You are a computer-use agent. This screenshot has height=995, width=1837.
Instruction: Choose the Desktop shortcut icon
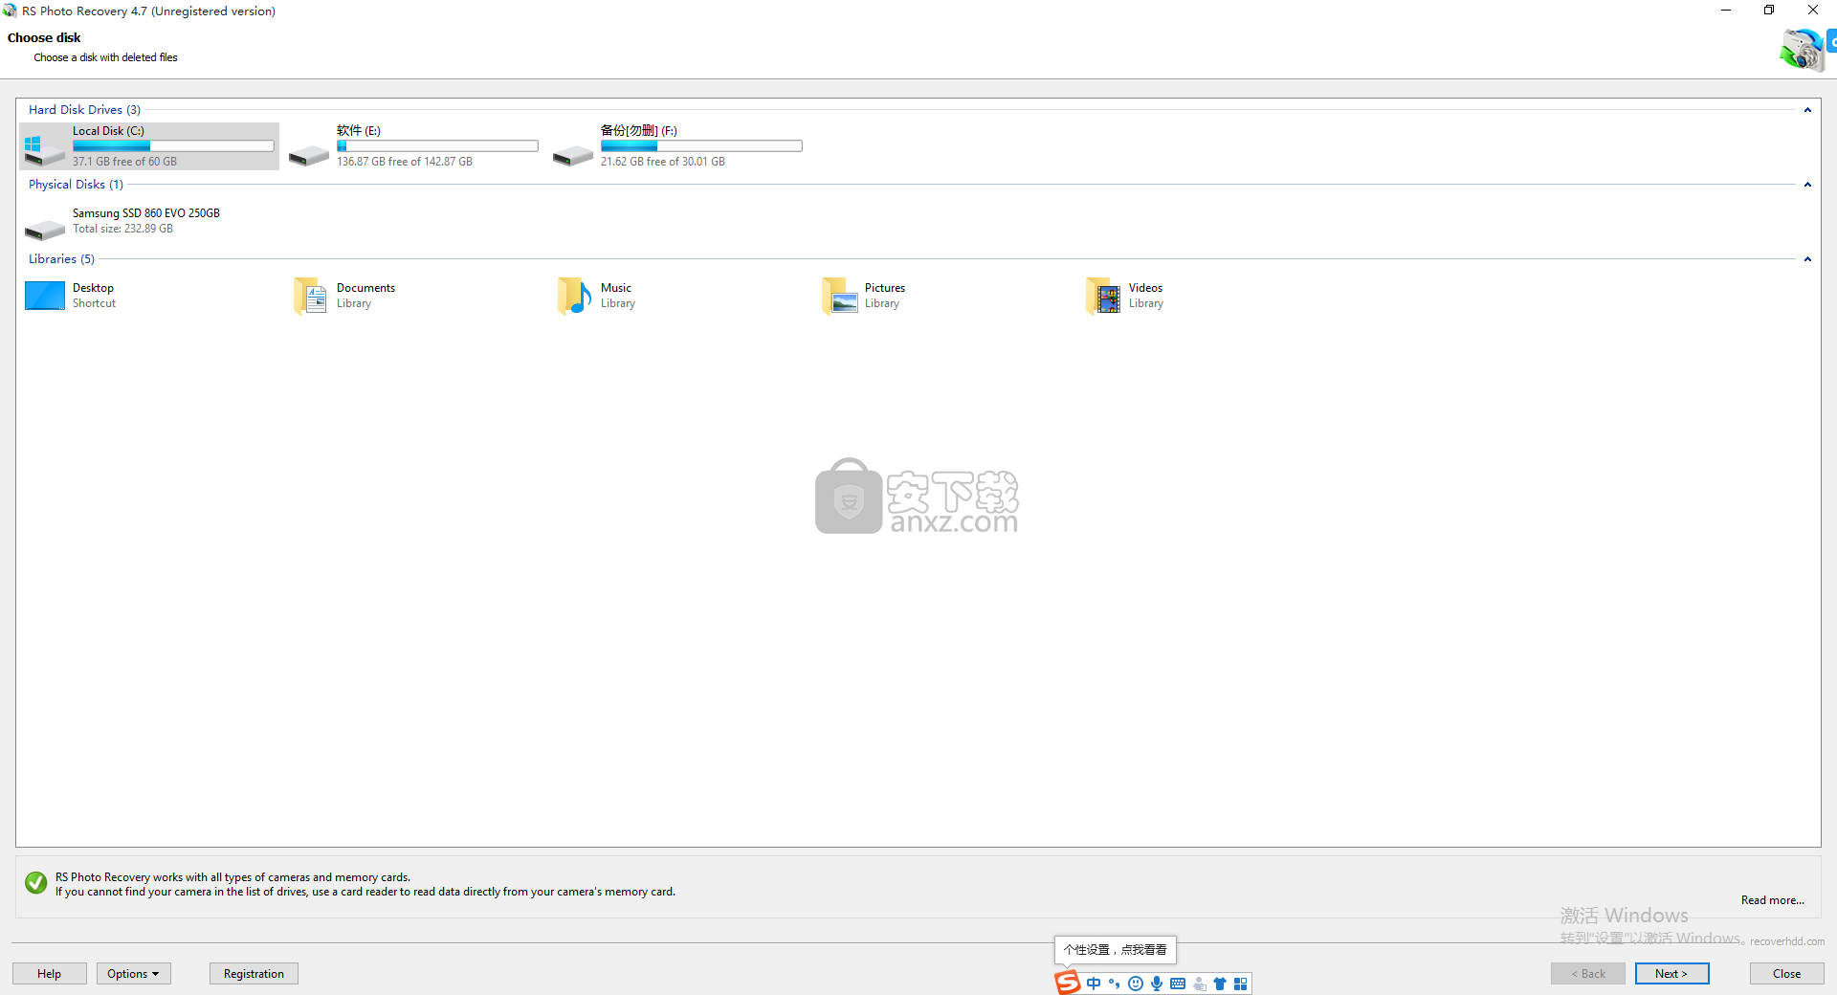pyautogui.click(x=45, y=296)
